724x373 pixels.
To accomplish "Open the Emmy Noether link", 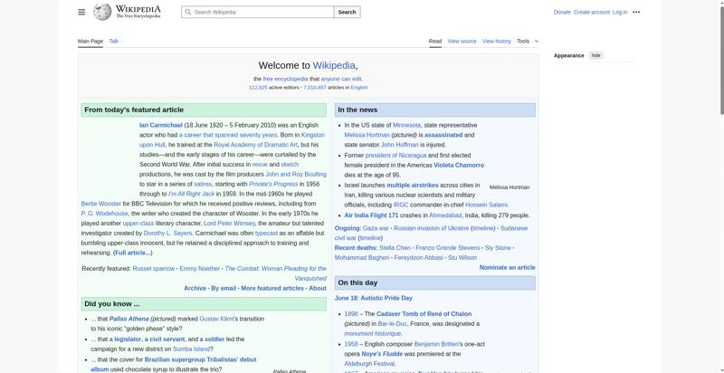I will coord(199,269).
